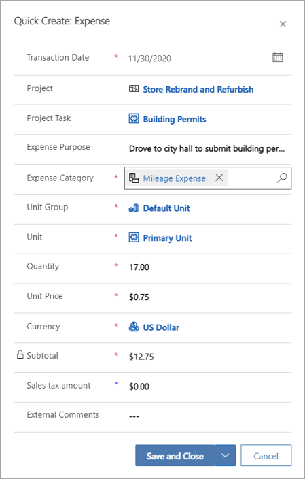Cancel the expense creation
The width and height of the screenshot is (305, 479).
266,455
